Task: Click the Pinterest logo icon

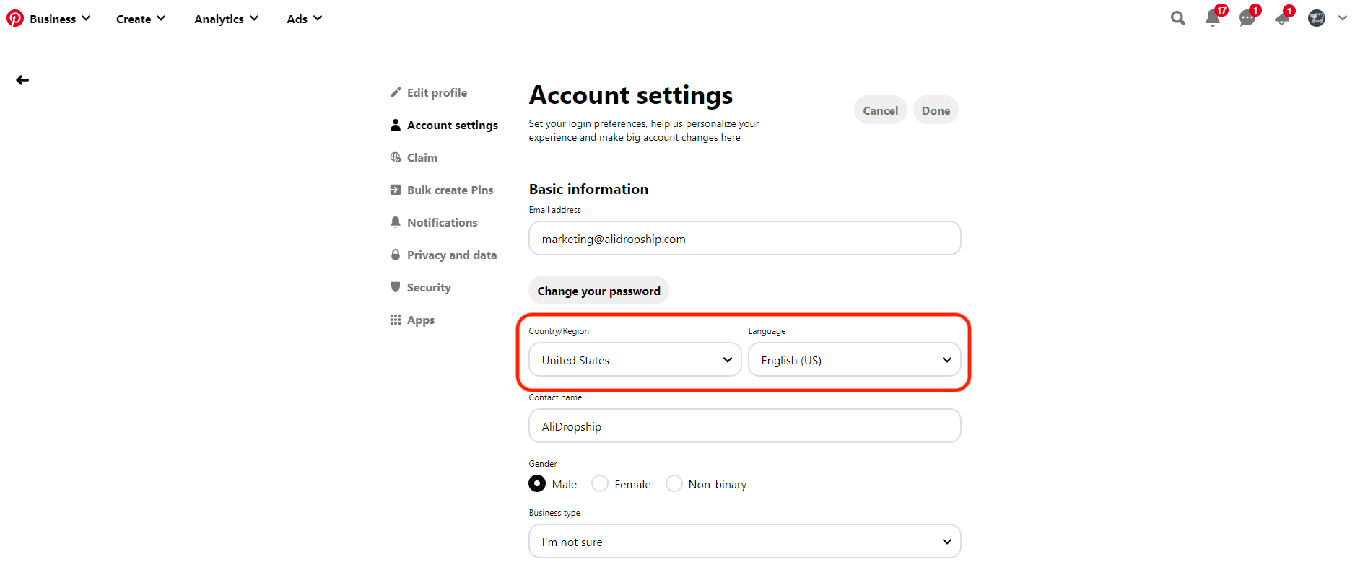Action: click(15, 18)
